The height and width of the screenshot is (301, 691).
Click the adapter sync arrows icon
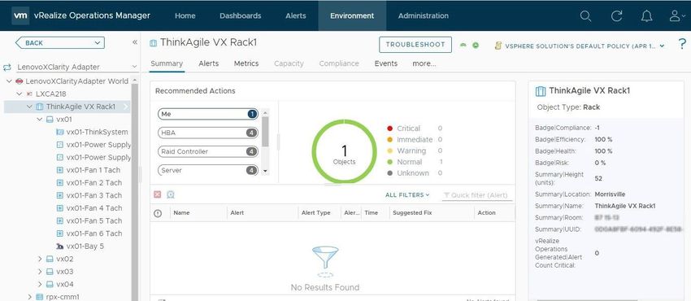7,68
